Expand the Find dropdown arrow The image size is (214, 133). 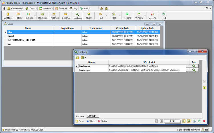point(107,16)
